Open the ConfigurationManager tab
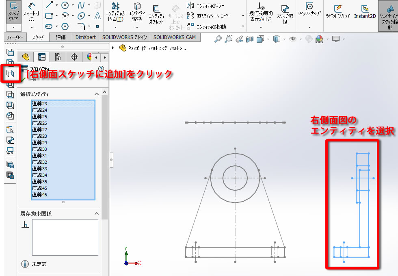This screenshot has width=398, height=276. [58, 57]
